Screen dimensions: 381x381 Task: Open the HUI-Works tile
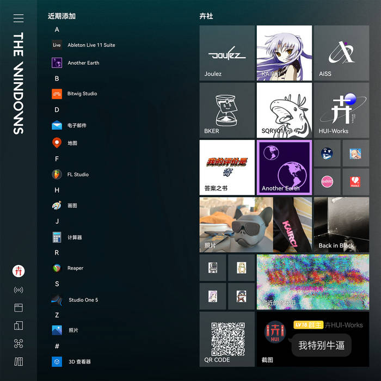(x=341, y=110)
